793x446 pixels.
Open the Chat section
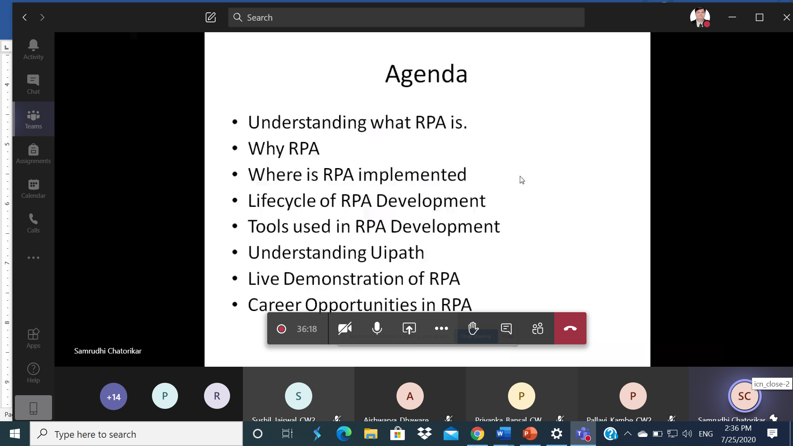33,84
